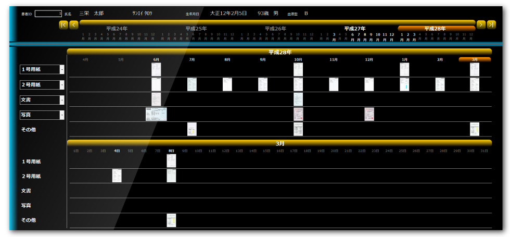Expand the 2号用紙 dropdown
The width and height of the screenshot is (510, 237).
(x=62, y=84)
